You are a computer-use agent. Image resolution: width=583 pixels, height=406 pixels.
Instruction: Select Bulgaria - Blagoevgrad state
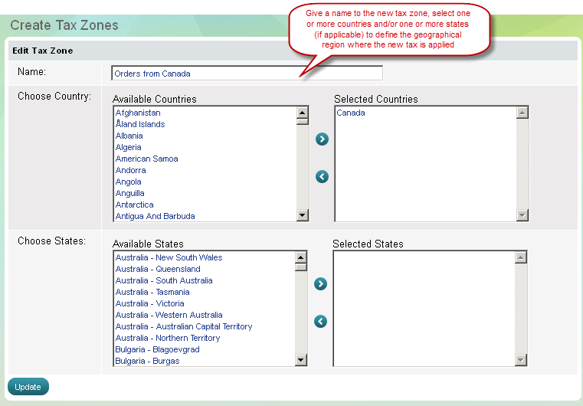[157, 349]
